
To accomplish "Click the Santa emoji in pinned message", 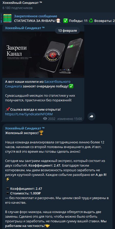I will pyautogui.click(x=58, y=21).
